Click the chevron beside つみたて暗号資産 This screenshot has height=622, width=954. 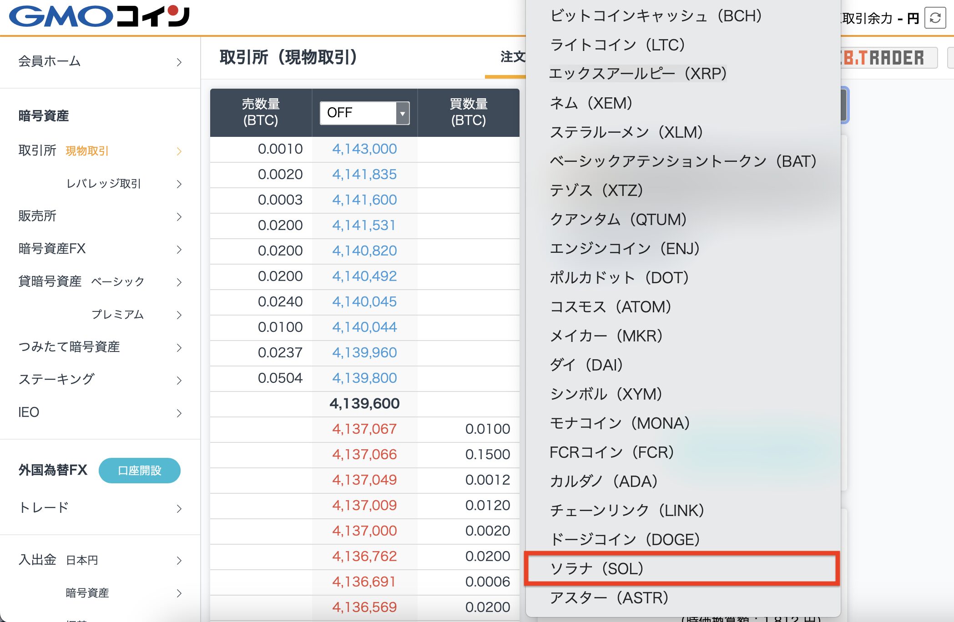(x=179, y=348)
